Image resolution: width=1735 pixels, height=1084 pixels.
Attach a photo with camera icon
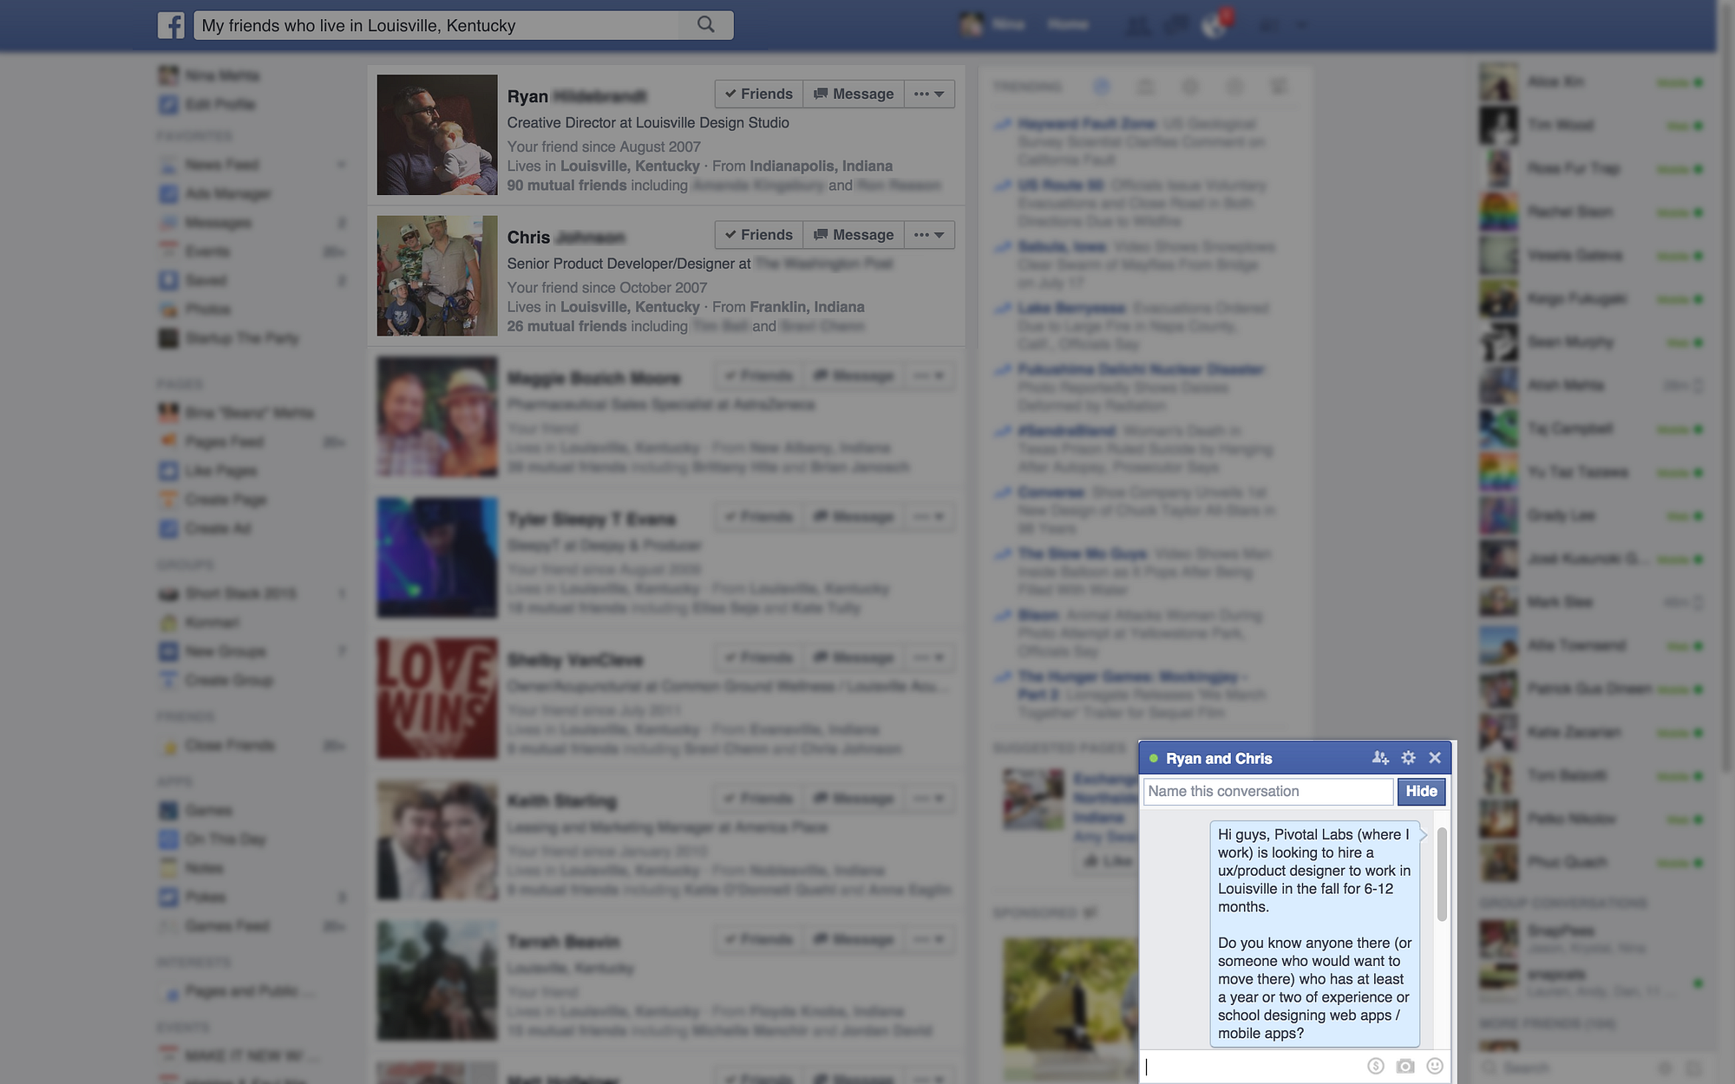[1405, 1066]
